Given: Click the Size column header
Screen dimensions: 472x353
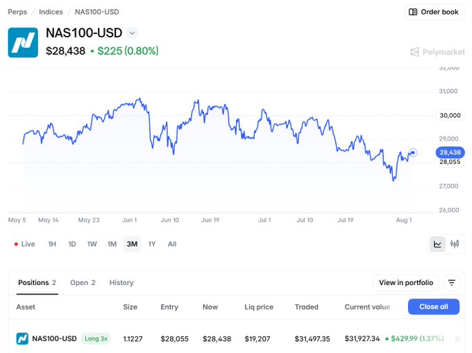Looking at the screenshot, I should coord(130,307).
